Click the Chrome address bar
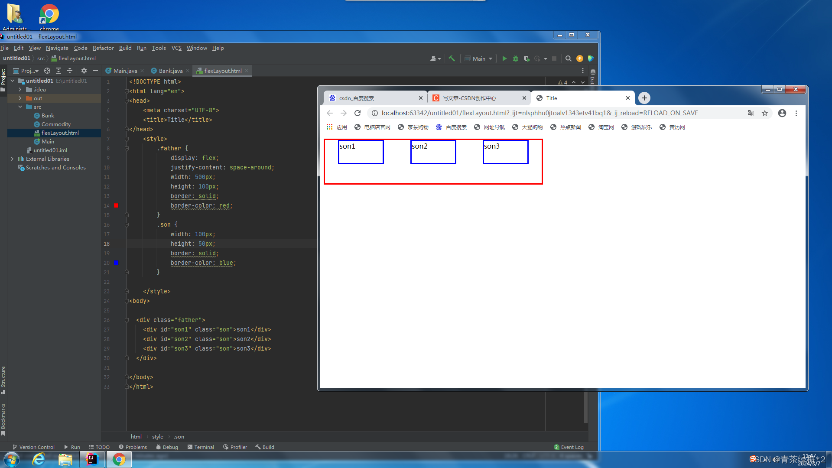Viewport: 832px width, 468px height. [539, 113]
